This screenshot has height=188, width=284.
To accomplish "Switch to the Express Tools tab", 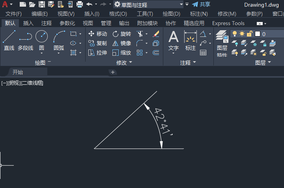I will pyautogui.click(x=228, y=23).
